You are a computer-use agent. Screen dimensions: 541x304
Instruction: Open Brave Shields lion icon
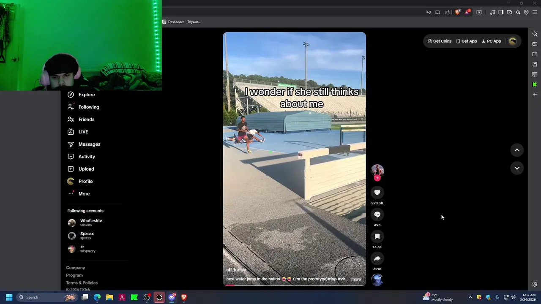click(457, 12)
